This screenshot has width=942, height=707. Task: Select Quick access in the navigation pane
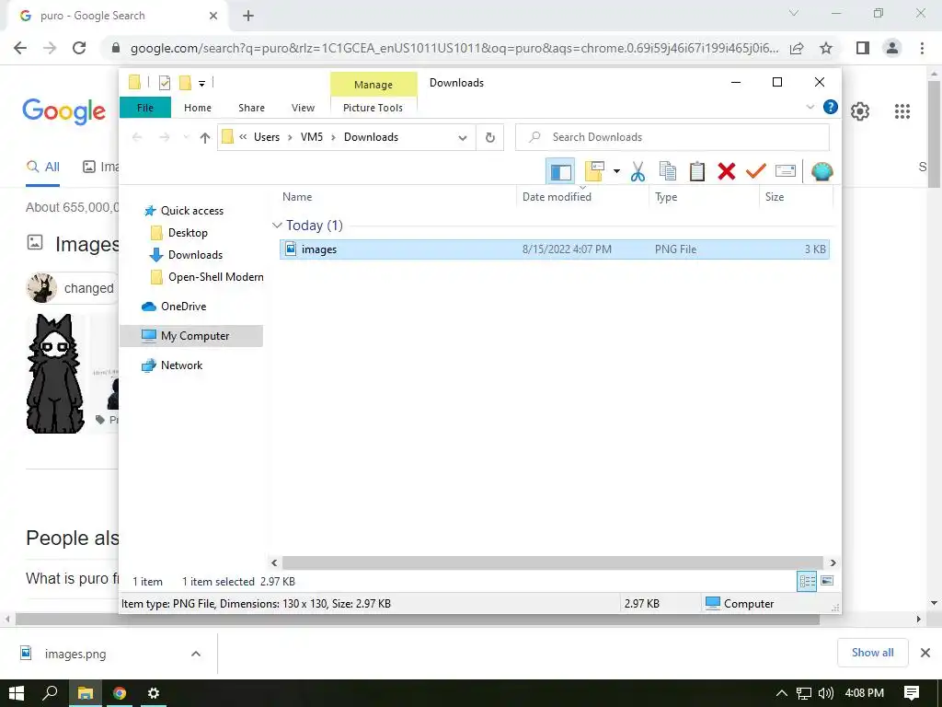click(191, 211)
